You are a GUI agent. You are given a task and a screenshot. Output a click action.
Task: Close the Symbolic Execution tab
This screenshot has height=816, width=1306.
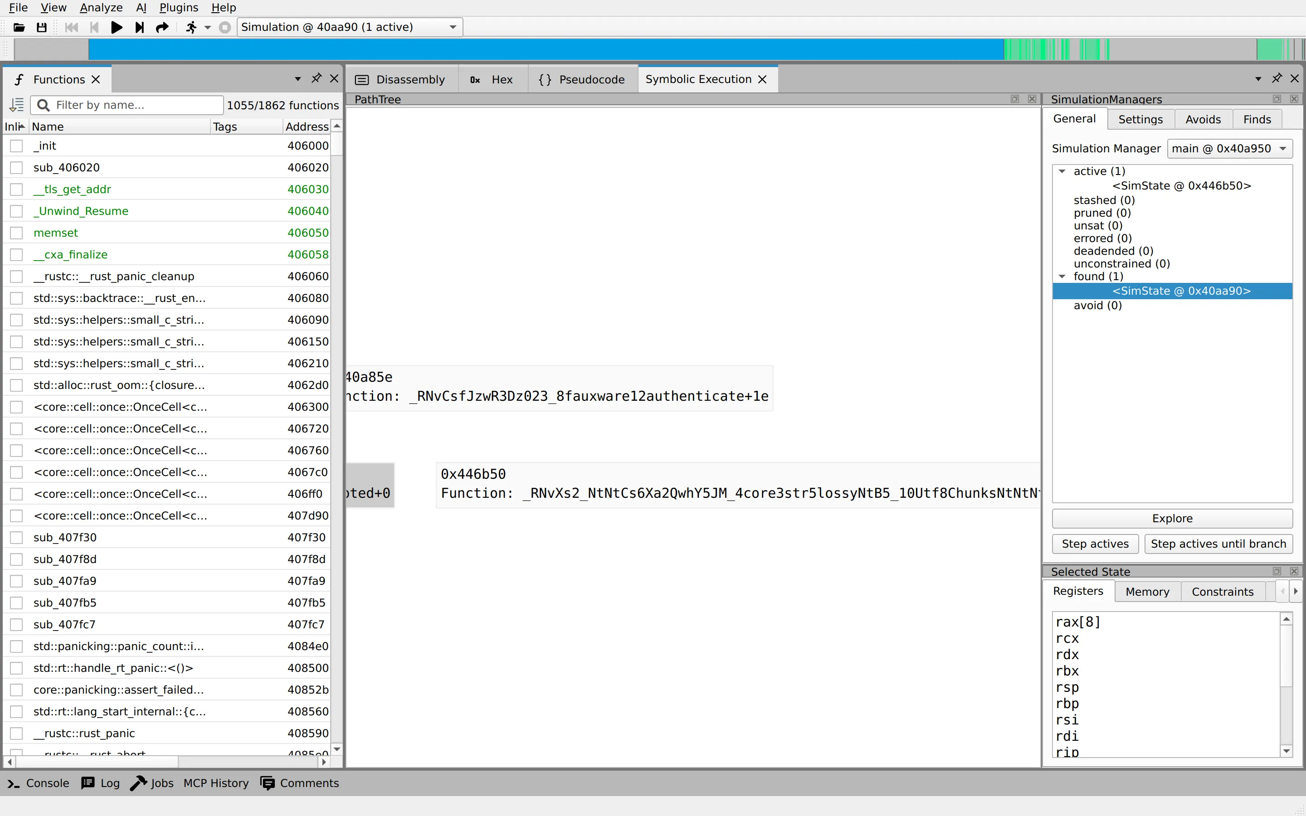(x=763, y=79)
